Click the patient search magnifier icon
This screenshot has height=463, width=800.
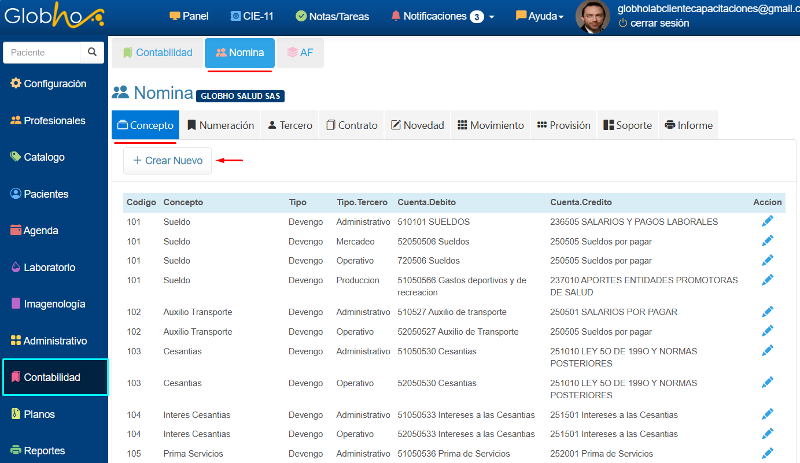92,52
